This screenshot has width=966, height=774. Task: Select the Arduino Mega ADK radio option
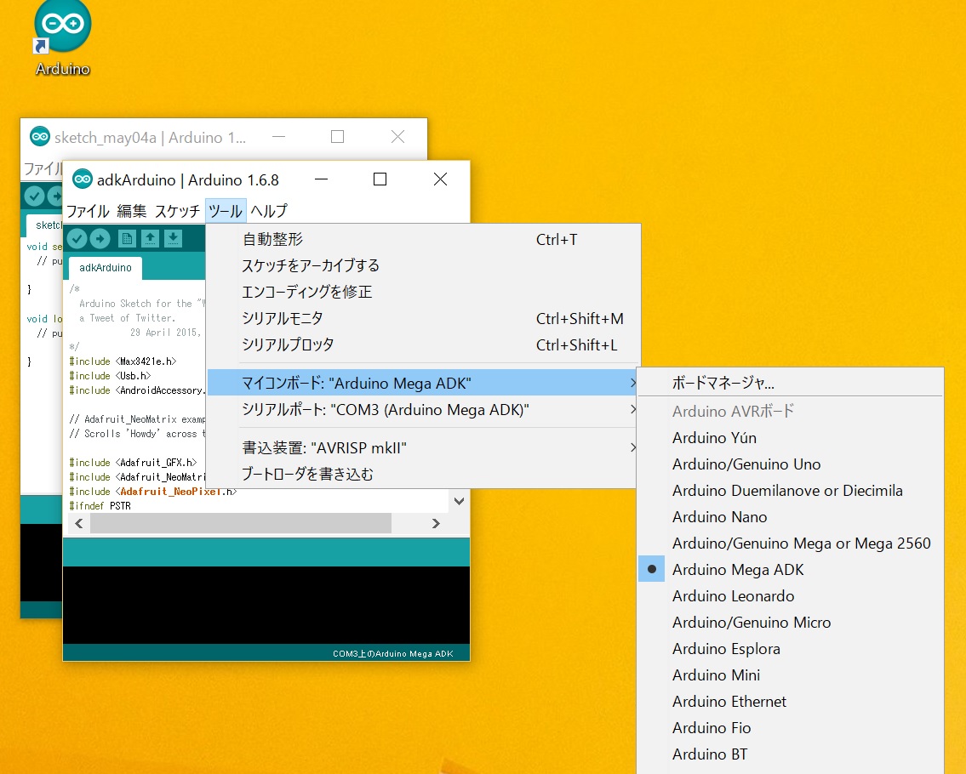pos(737,570)
